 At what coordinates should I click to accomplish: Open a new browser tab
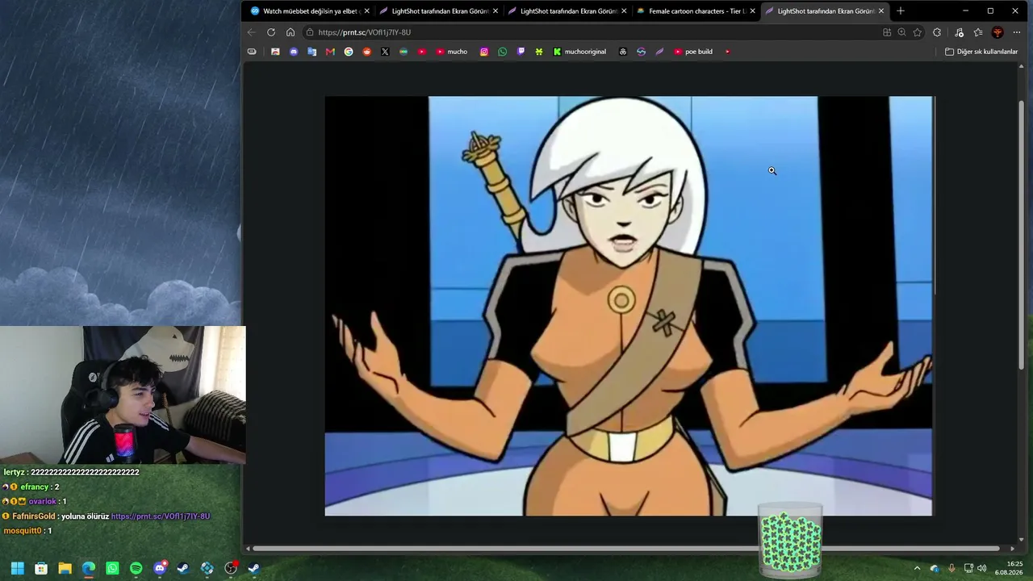901,11
